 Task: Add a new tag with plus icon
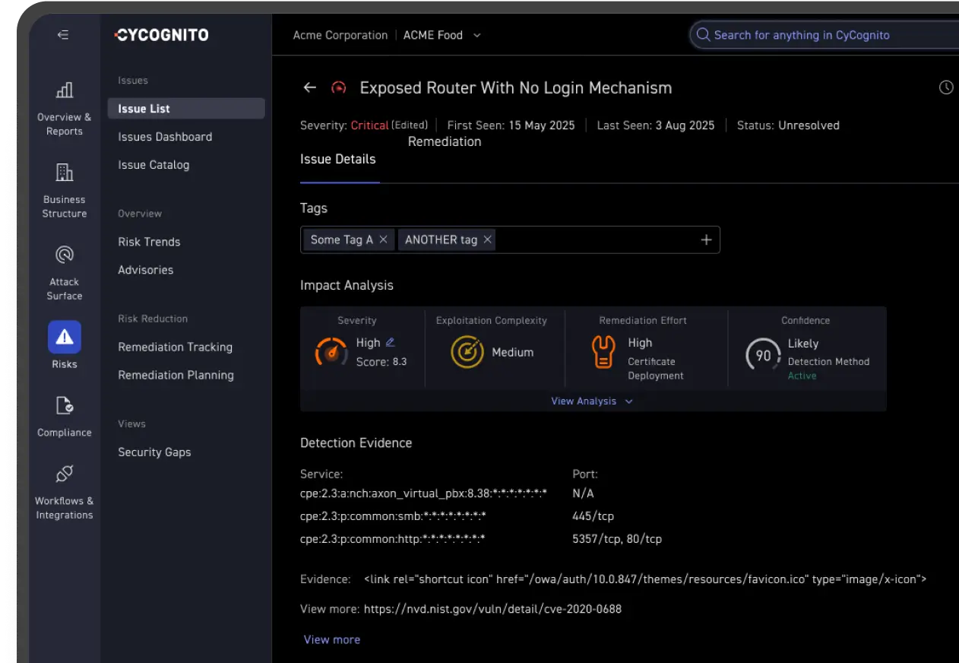(x=706, y=240)
